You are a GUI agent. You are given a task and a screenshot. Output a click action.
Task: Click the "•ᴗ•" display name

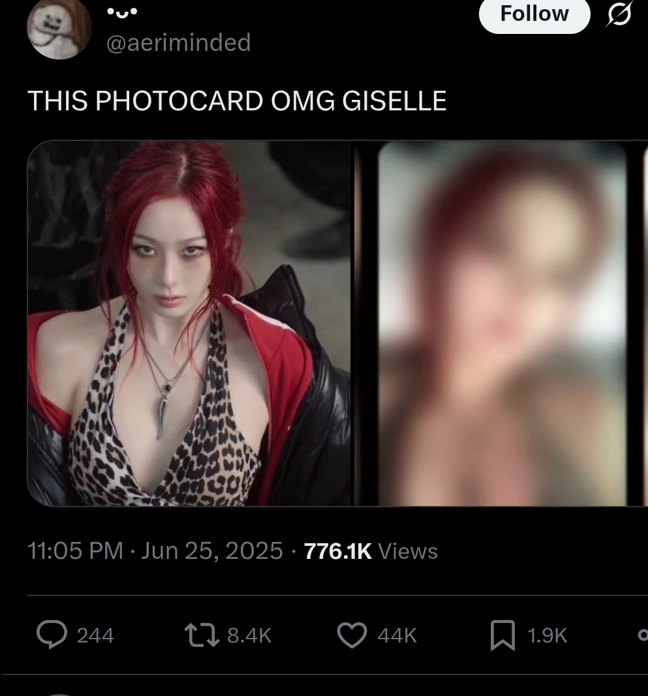click(122, 12)
